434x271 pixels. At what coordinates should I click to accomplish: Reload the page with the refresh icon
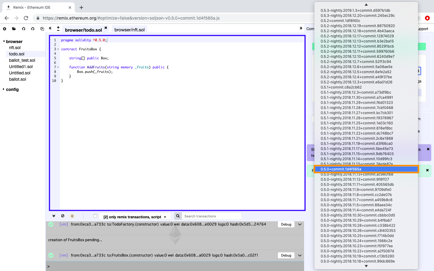(26, 18)
